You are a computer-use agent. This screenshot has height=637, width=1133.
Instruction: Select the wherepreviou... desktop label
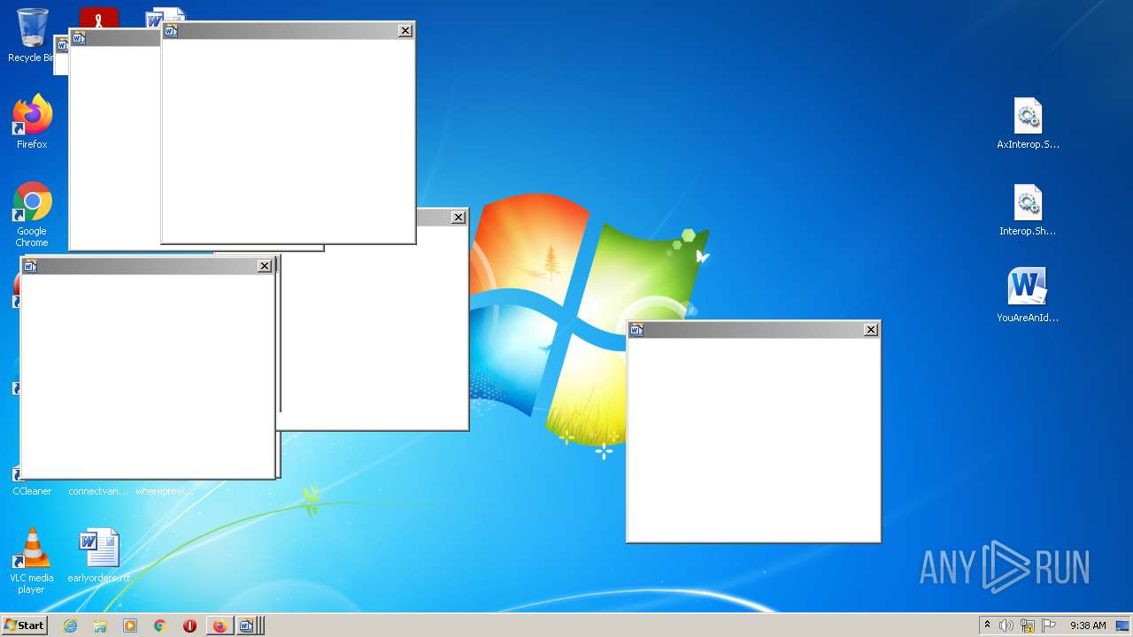[165, 491]
